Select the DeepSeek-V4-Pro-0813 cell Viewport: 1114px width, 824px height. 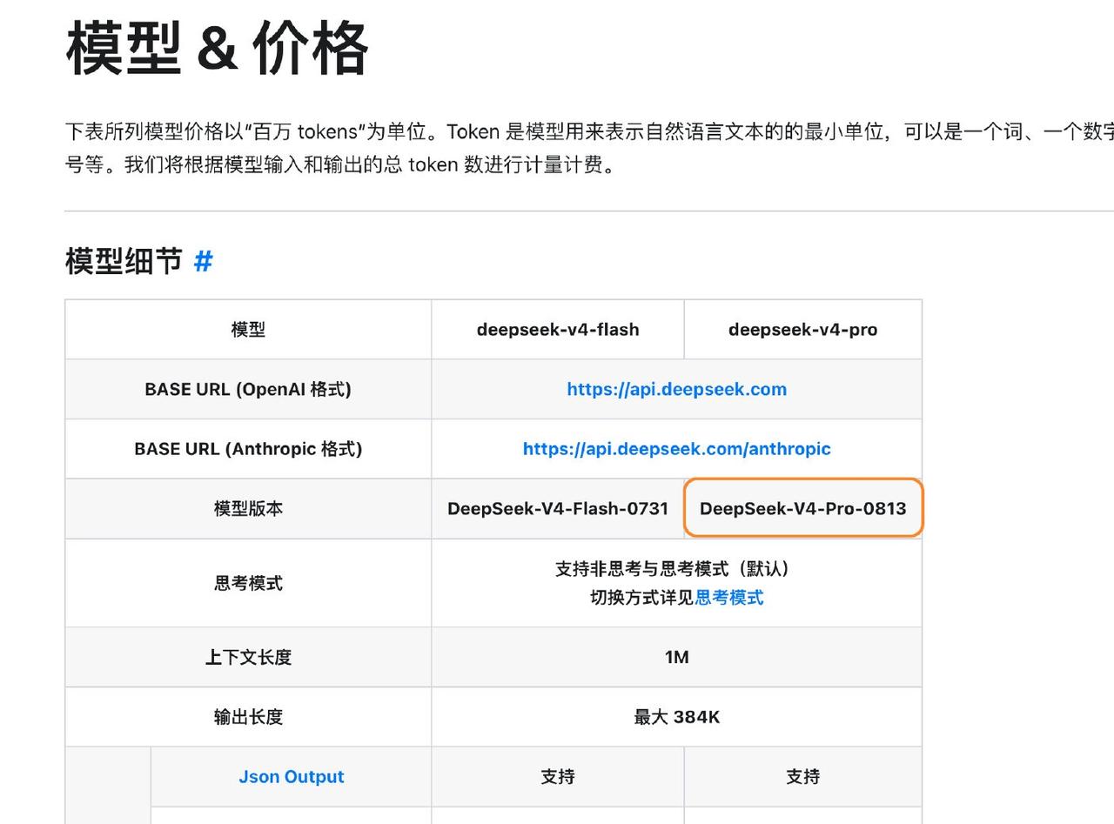pyautogui.click(x=802, y=509)
